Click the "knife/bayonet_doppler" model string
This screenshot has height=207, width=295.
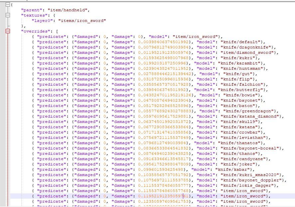[x=251, y=180]
